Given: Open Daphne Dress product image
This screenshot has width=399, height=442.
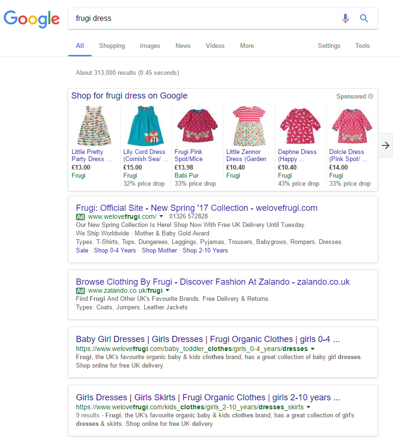Looking at the screenshot, I should 300,126.
